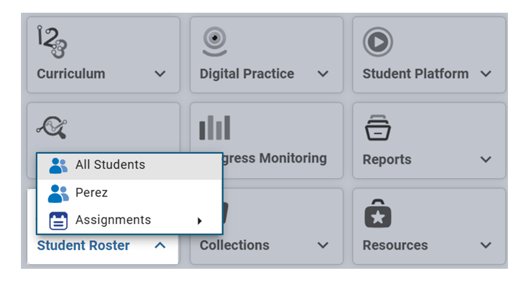Click the Progress Monitoring bar chart icon

(215, 127)
